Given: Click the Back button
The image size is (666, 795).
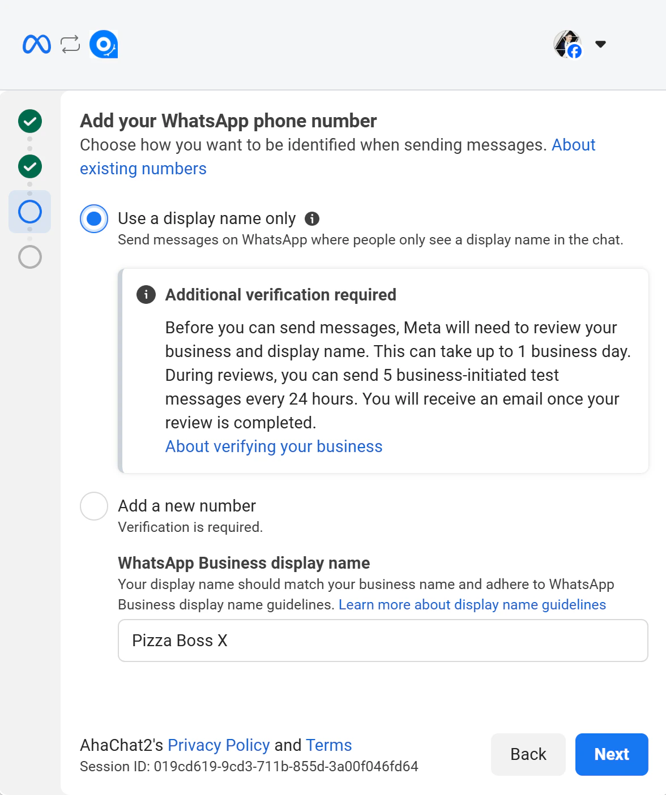Looking at the screenshot, I should coord(528,754).
